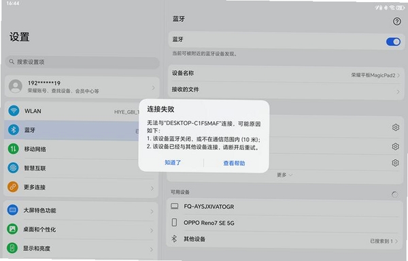Click the 蓝牙 page title

pos(178,19)
